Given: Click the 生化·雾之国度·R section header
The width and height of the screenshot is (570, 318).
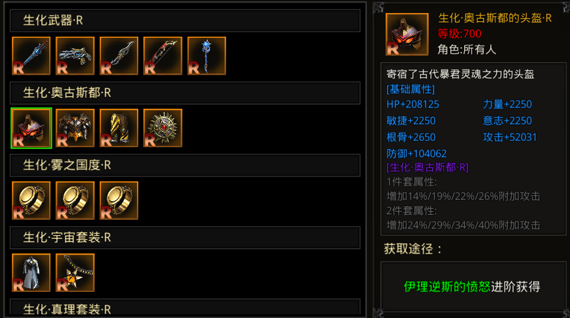Looking at the screenshot, I should tap(185, 165).
